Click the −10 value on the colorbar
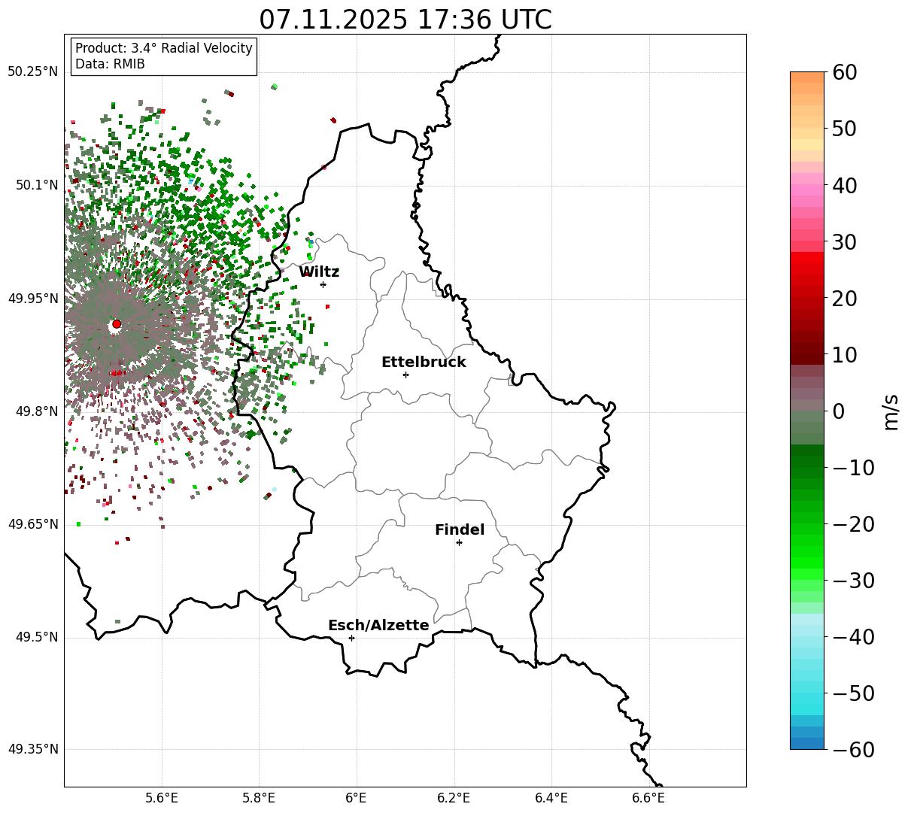This screenshot has height=813, width=908. point(853,468)
